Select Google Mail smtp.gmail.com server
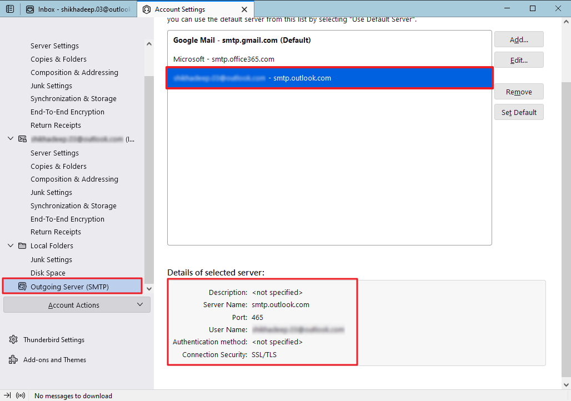 [x=329, y=40]
